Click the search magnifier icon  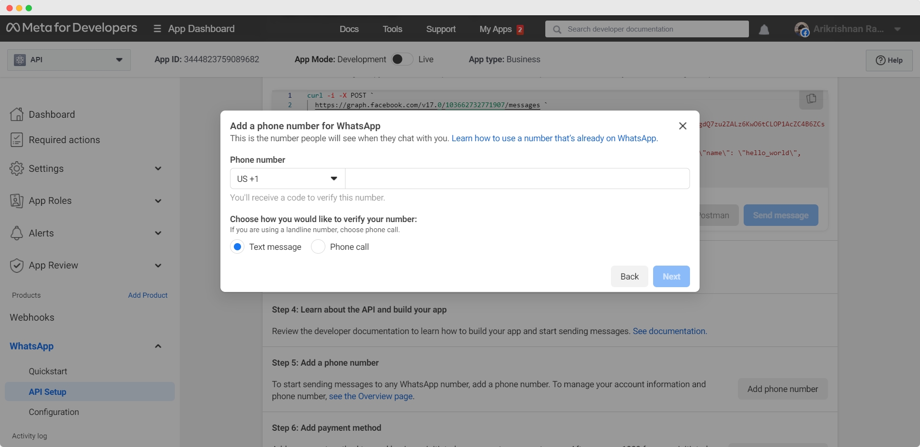point(557,29)
